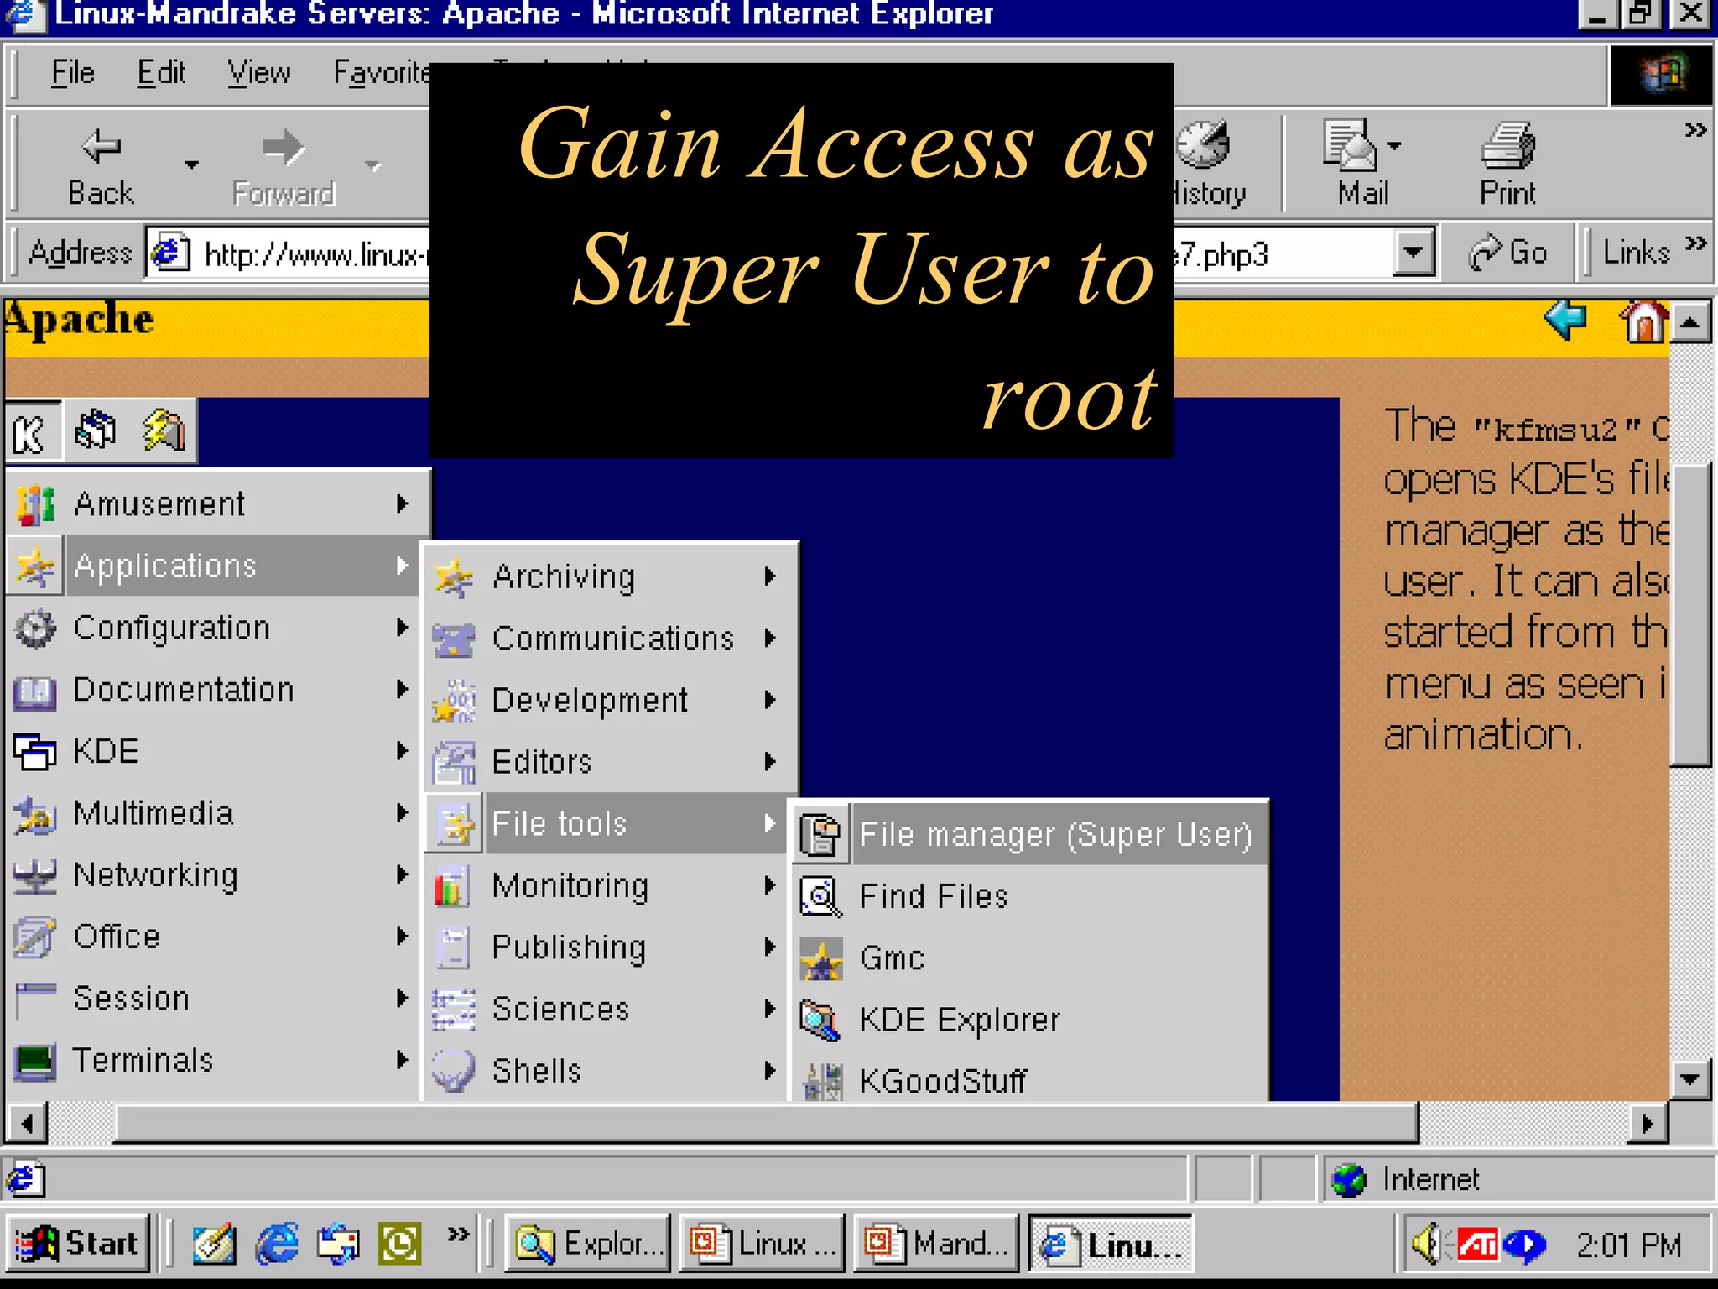Click the Forward arrow toolbar button

point(284,166)
